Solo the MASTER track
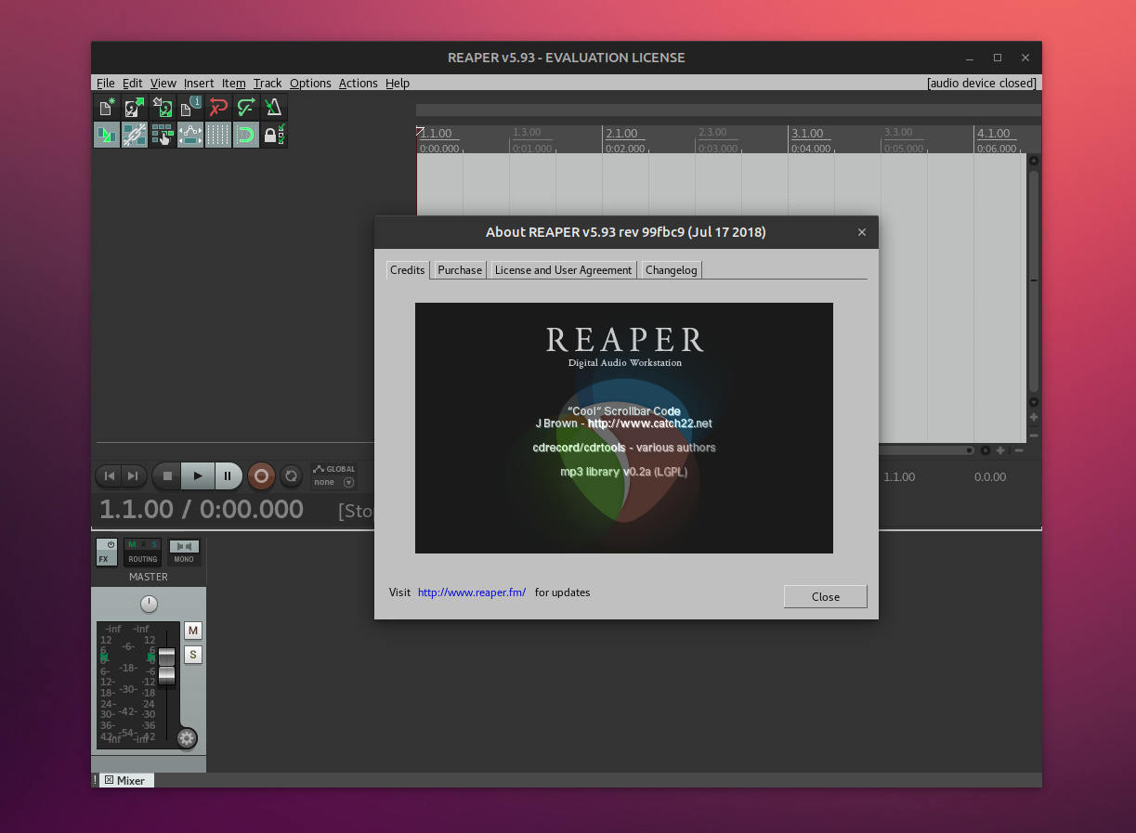The image size is (1136, 833). pyautogui.click(x=192, y=654)
